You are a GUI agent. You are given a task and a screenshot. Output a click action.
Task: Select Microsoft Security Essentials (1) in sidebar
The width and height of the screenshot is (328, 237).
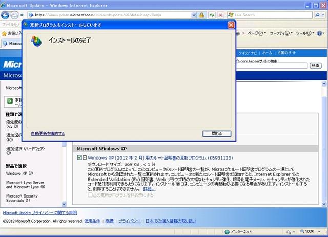(22, 198)
